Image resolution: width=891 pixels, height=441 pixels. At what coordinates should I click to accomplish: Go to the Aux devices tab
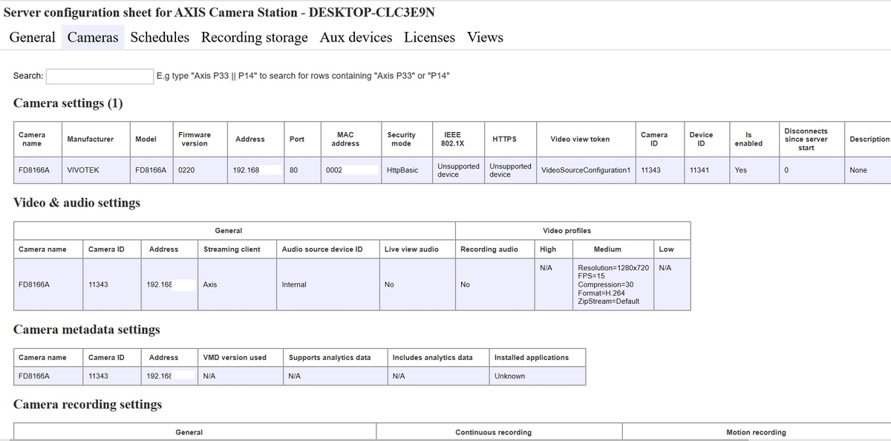356,37
